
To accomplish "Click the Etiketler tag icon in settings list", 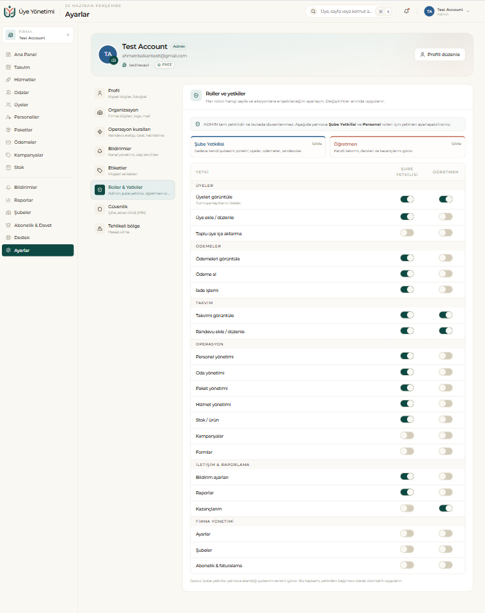I will (100, 170).
